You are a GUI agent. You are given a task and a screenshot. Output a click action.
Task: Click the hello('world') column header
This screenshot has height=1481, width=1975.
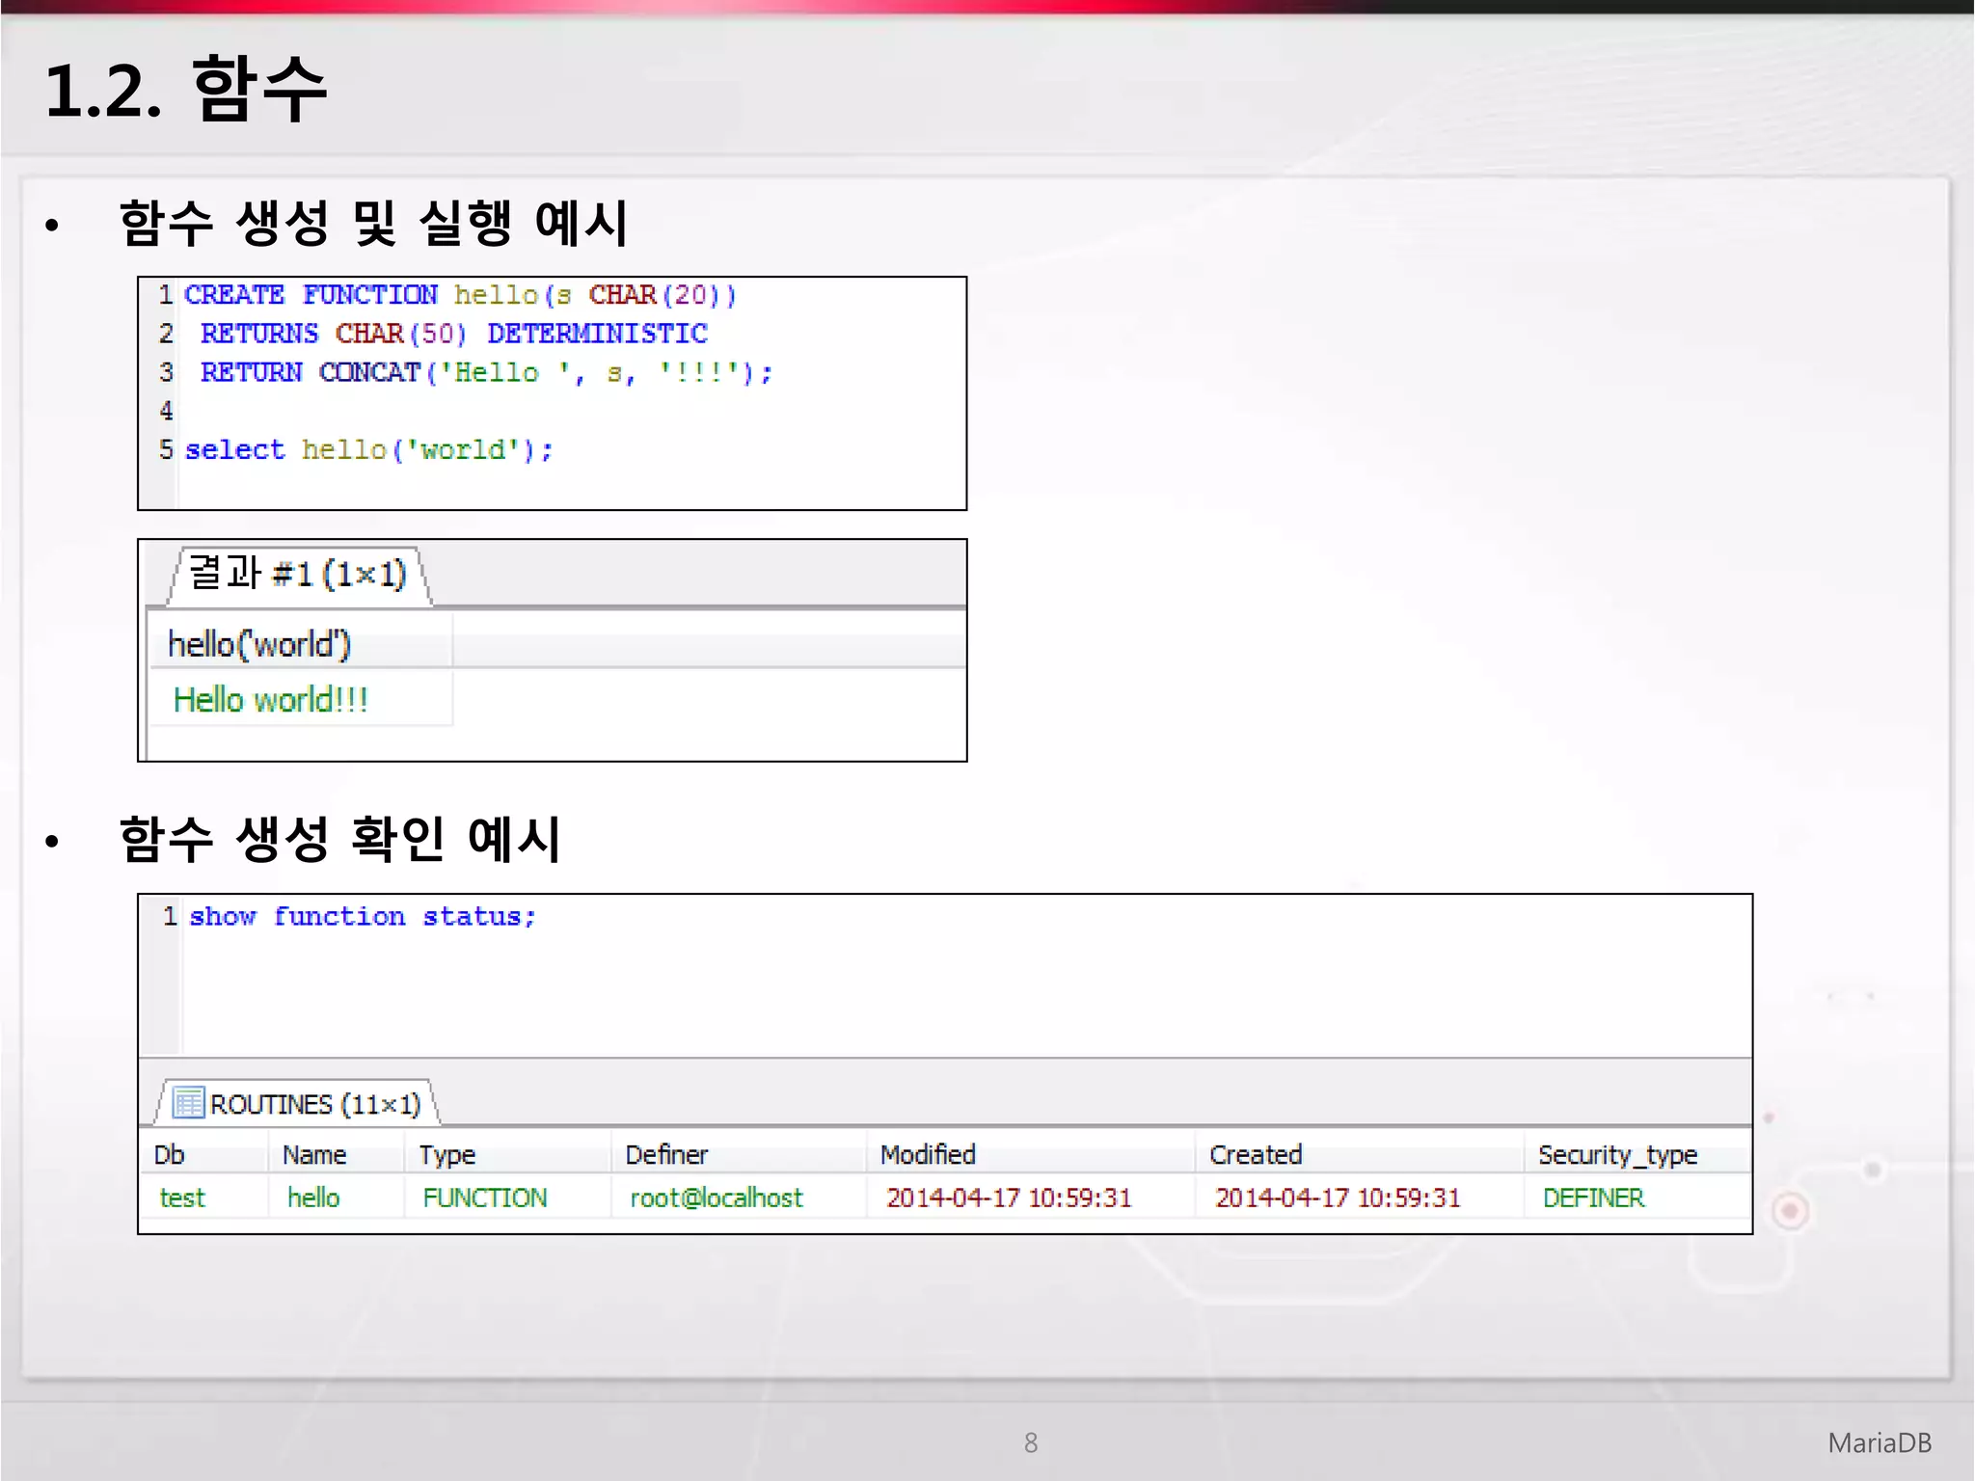(x=301, y=643)
